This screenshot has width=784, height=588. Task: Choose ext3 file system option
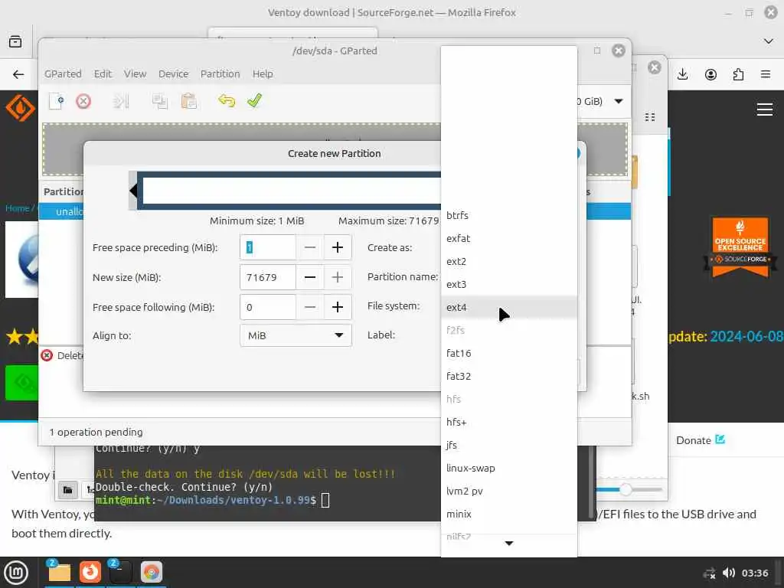click(x=509, y=285)
